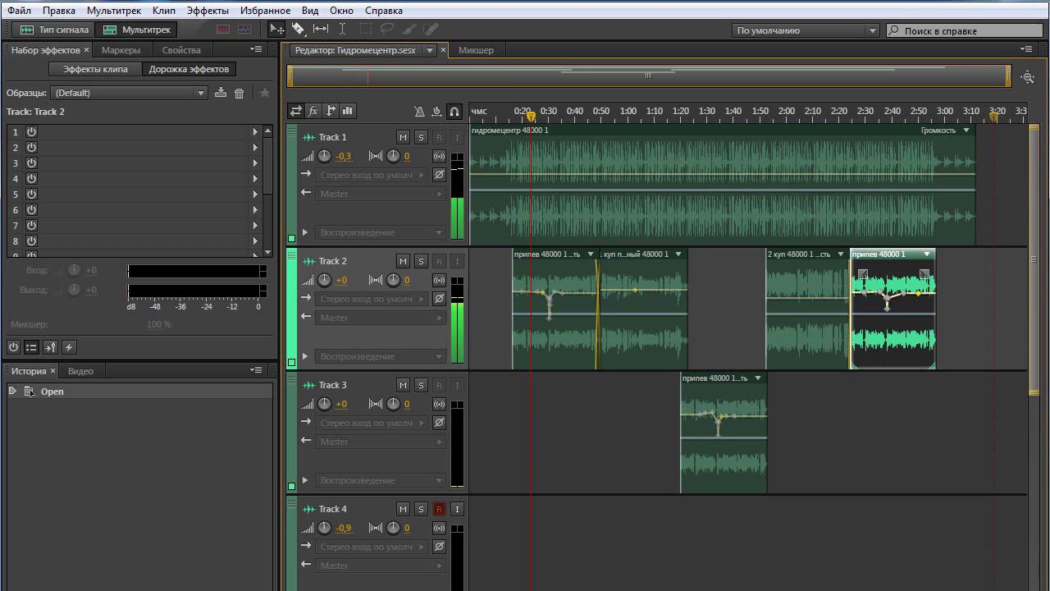Open the По умолчанию workspace dropdown
Viewport: 1050px width, 591px height.
coord(806,30)
